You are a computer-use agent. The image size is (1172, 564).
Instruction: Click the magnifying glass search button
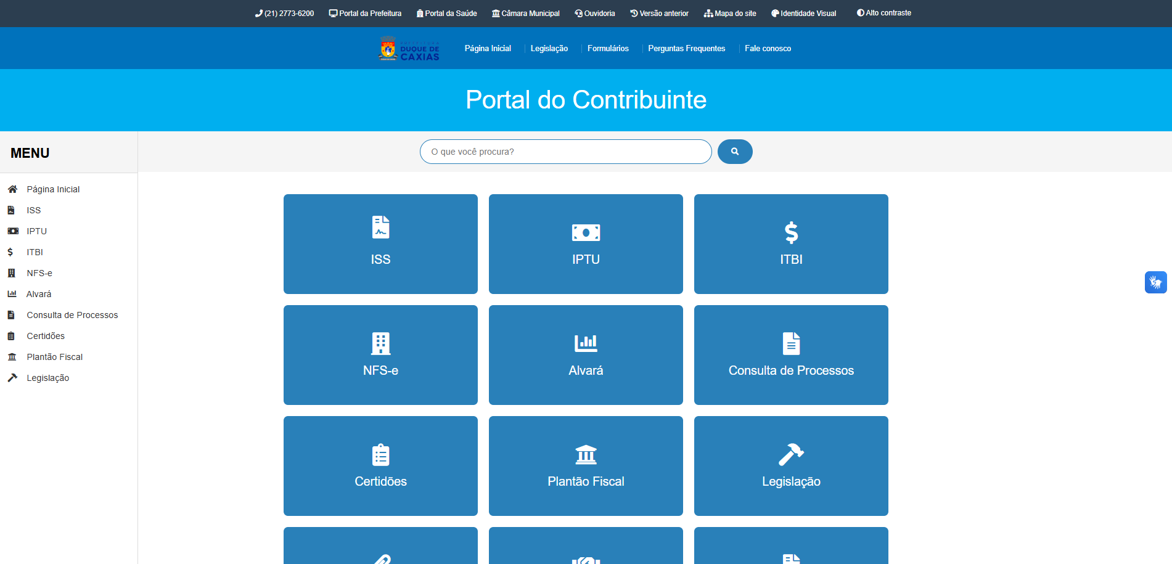(734, 152)
